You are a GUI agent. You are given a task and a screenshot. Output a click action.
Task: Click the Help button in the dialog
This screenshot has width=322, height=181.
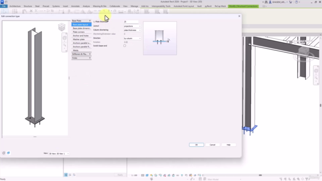[228, 145]
